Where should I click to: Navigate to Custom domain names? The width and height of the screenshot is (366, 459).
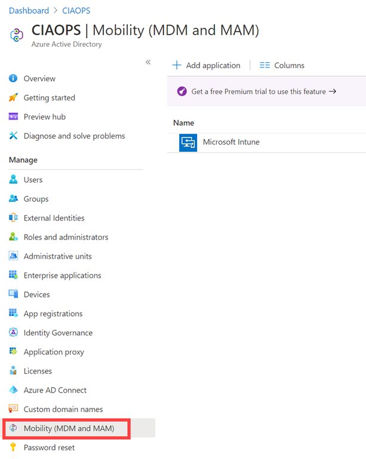(63, 409)
